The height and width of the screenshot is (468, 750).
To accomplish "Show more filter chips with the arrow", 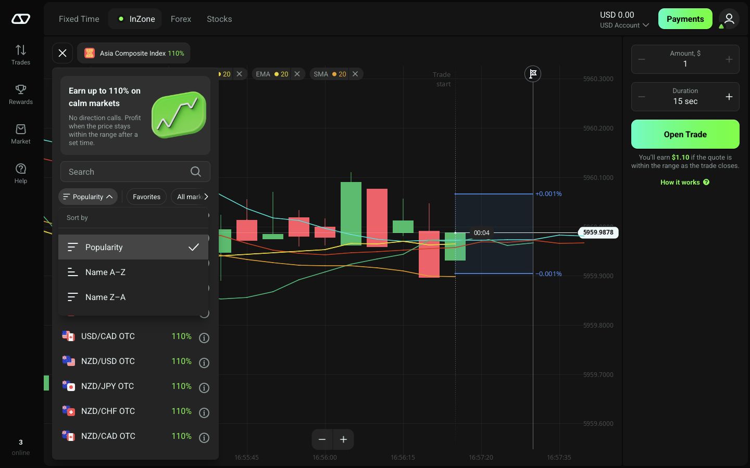I will click(x=206, y=197).
